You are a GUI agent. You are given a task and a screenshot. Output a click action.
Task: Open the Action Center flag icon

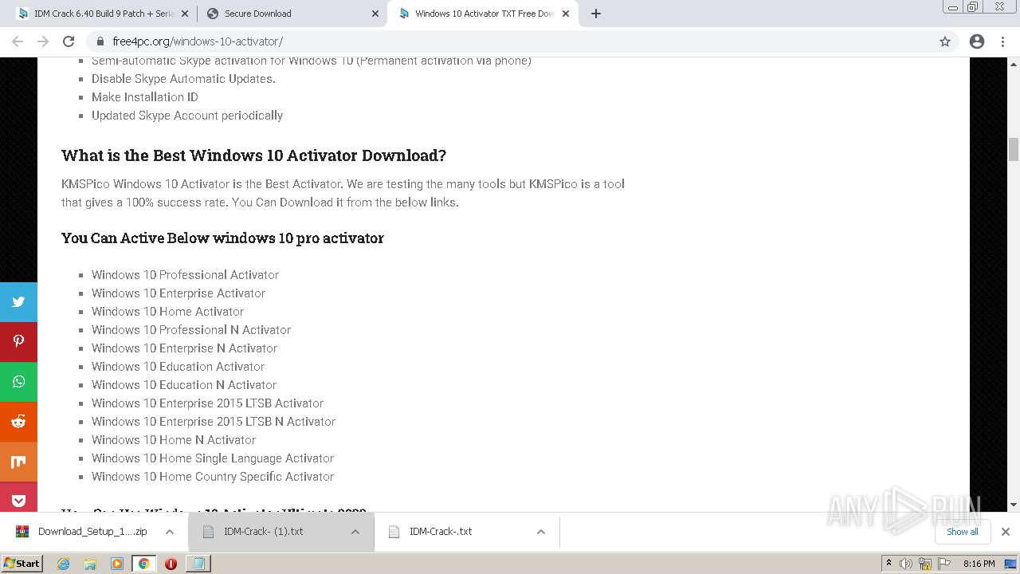tap(944, 564)
